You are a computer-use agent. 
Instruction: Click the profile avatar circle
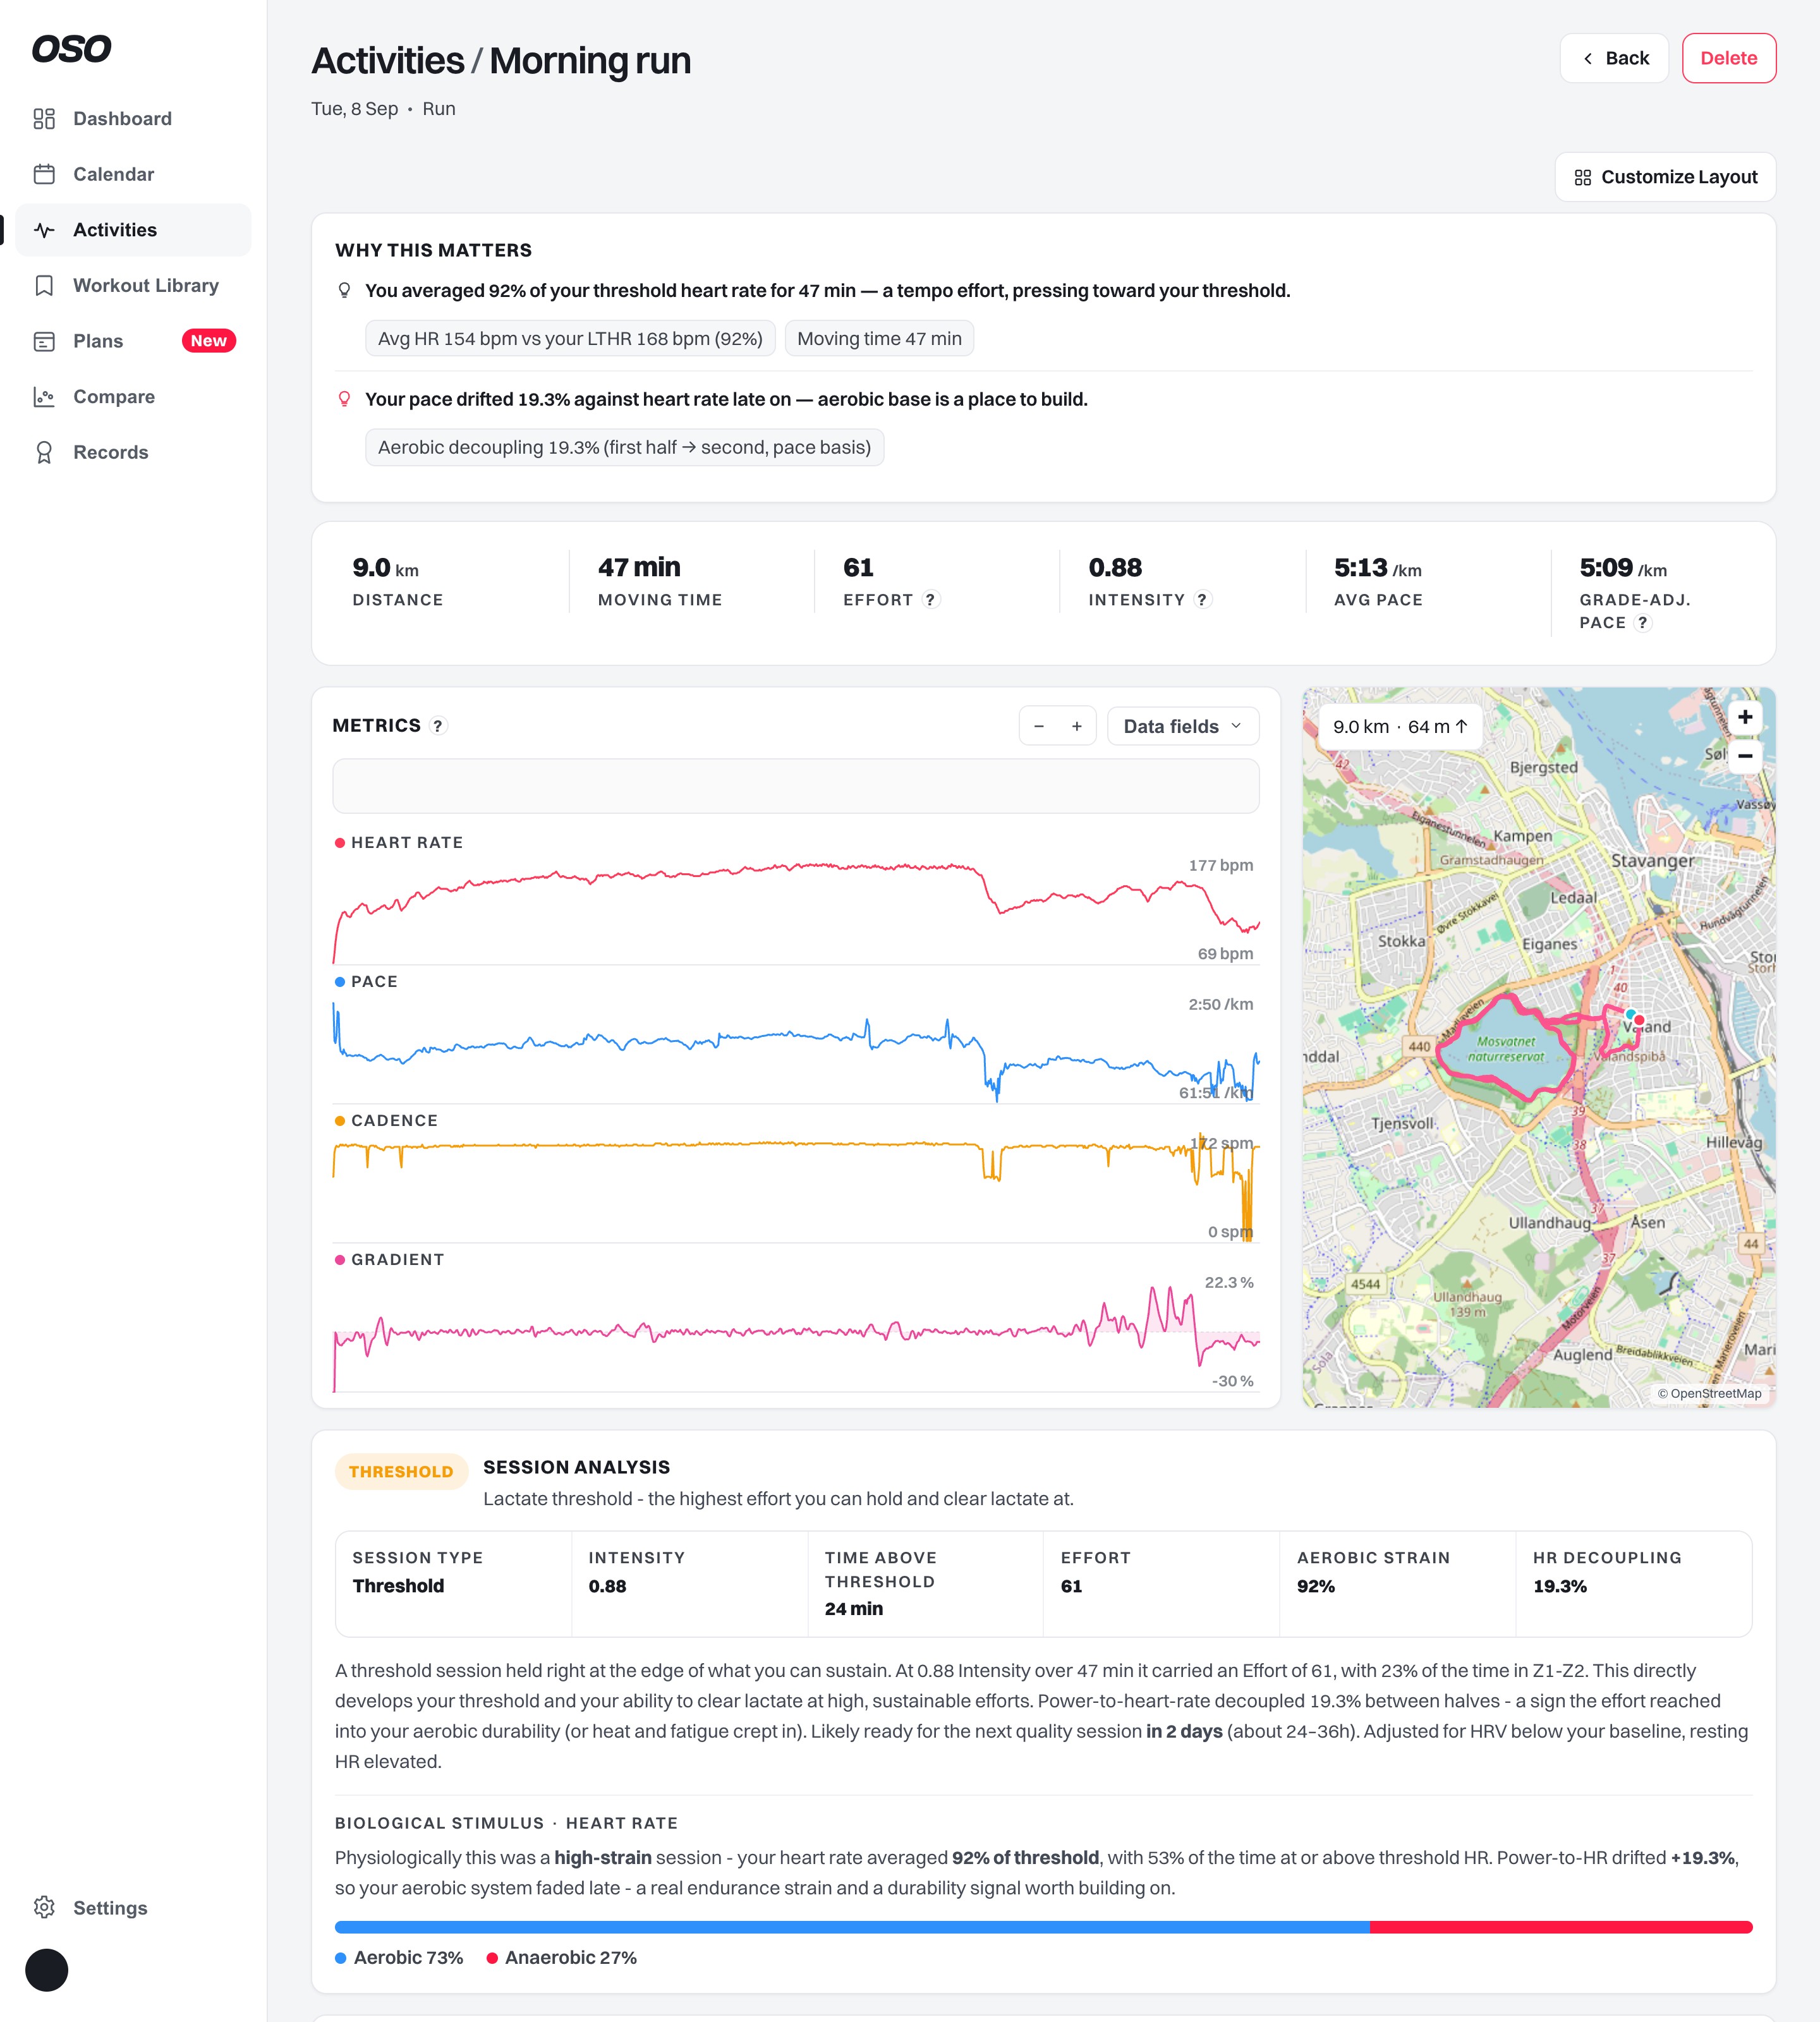46,1970
